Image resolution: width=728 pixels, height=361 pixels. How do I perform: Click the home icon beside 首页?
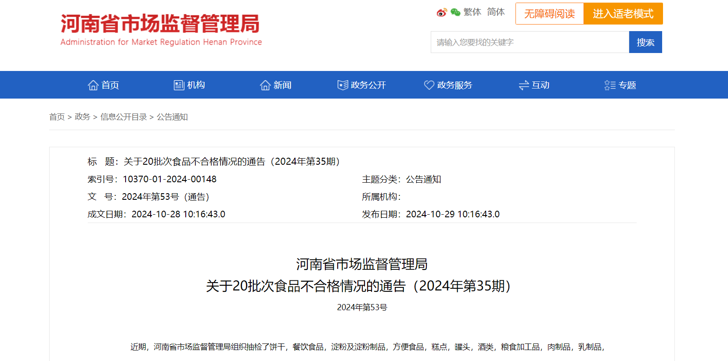pyautogui.click(x=93, y=85)
